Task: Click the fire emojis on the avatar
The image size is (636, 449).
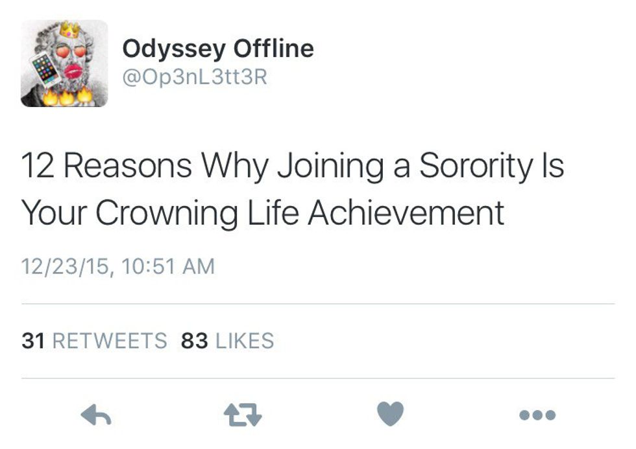Action: [x=67, y=97]
